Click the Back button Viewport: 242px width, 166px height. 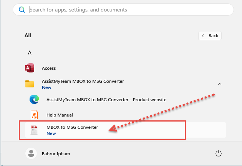tap(210, 36)
